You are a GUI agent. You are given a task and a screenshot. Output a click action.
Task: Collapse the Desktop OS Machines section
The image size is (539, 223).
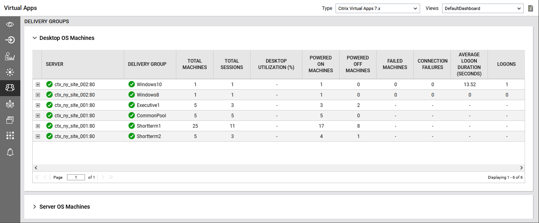35,38
